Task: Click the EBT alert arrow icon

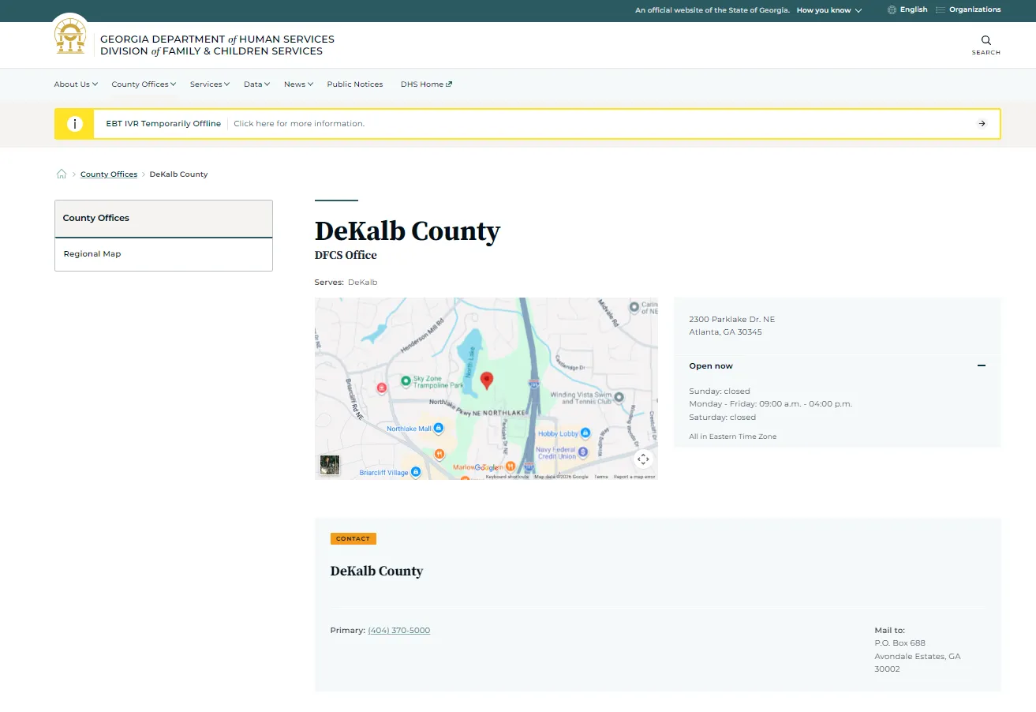Action: [x=982, y=124]
